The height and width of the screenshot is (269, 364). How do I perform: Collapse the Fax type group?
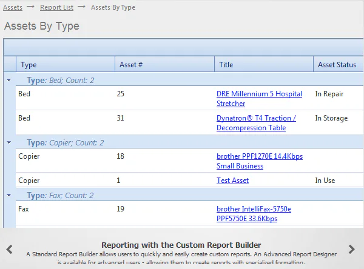tap(9, 195)
